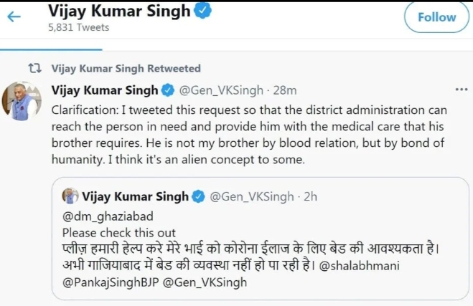Click the author name on the main tweet
Screen dimensions: 473x306
pos(105,91)
